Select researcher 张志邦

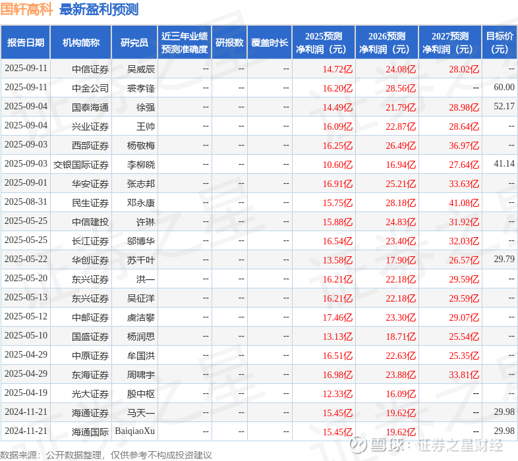point(141,184)
